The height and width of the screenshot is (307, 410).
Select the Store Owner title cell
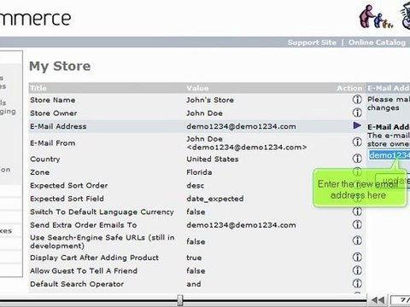(x=54, y=113)
